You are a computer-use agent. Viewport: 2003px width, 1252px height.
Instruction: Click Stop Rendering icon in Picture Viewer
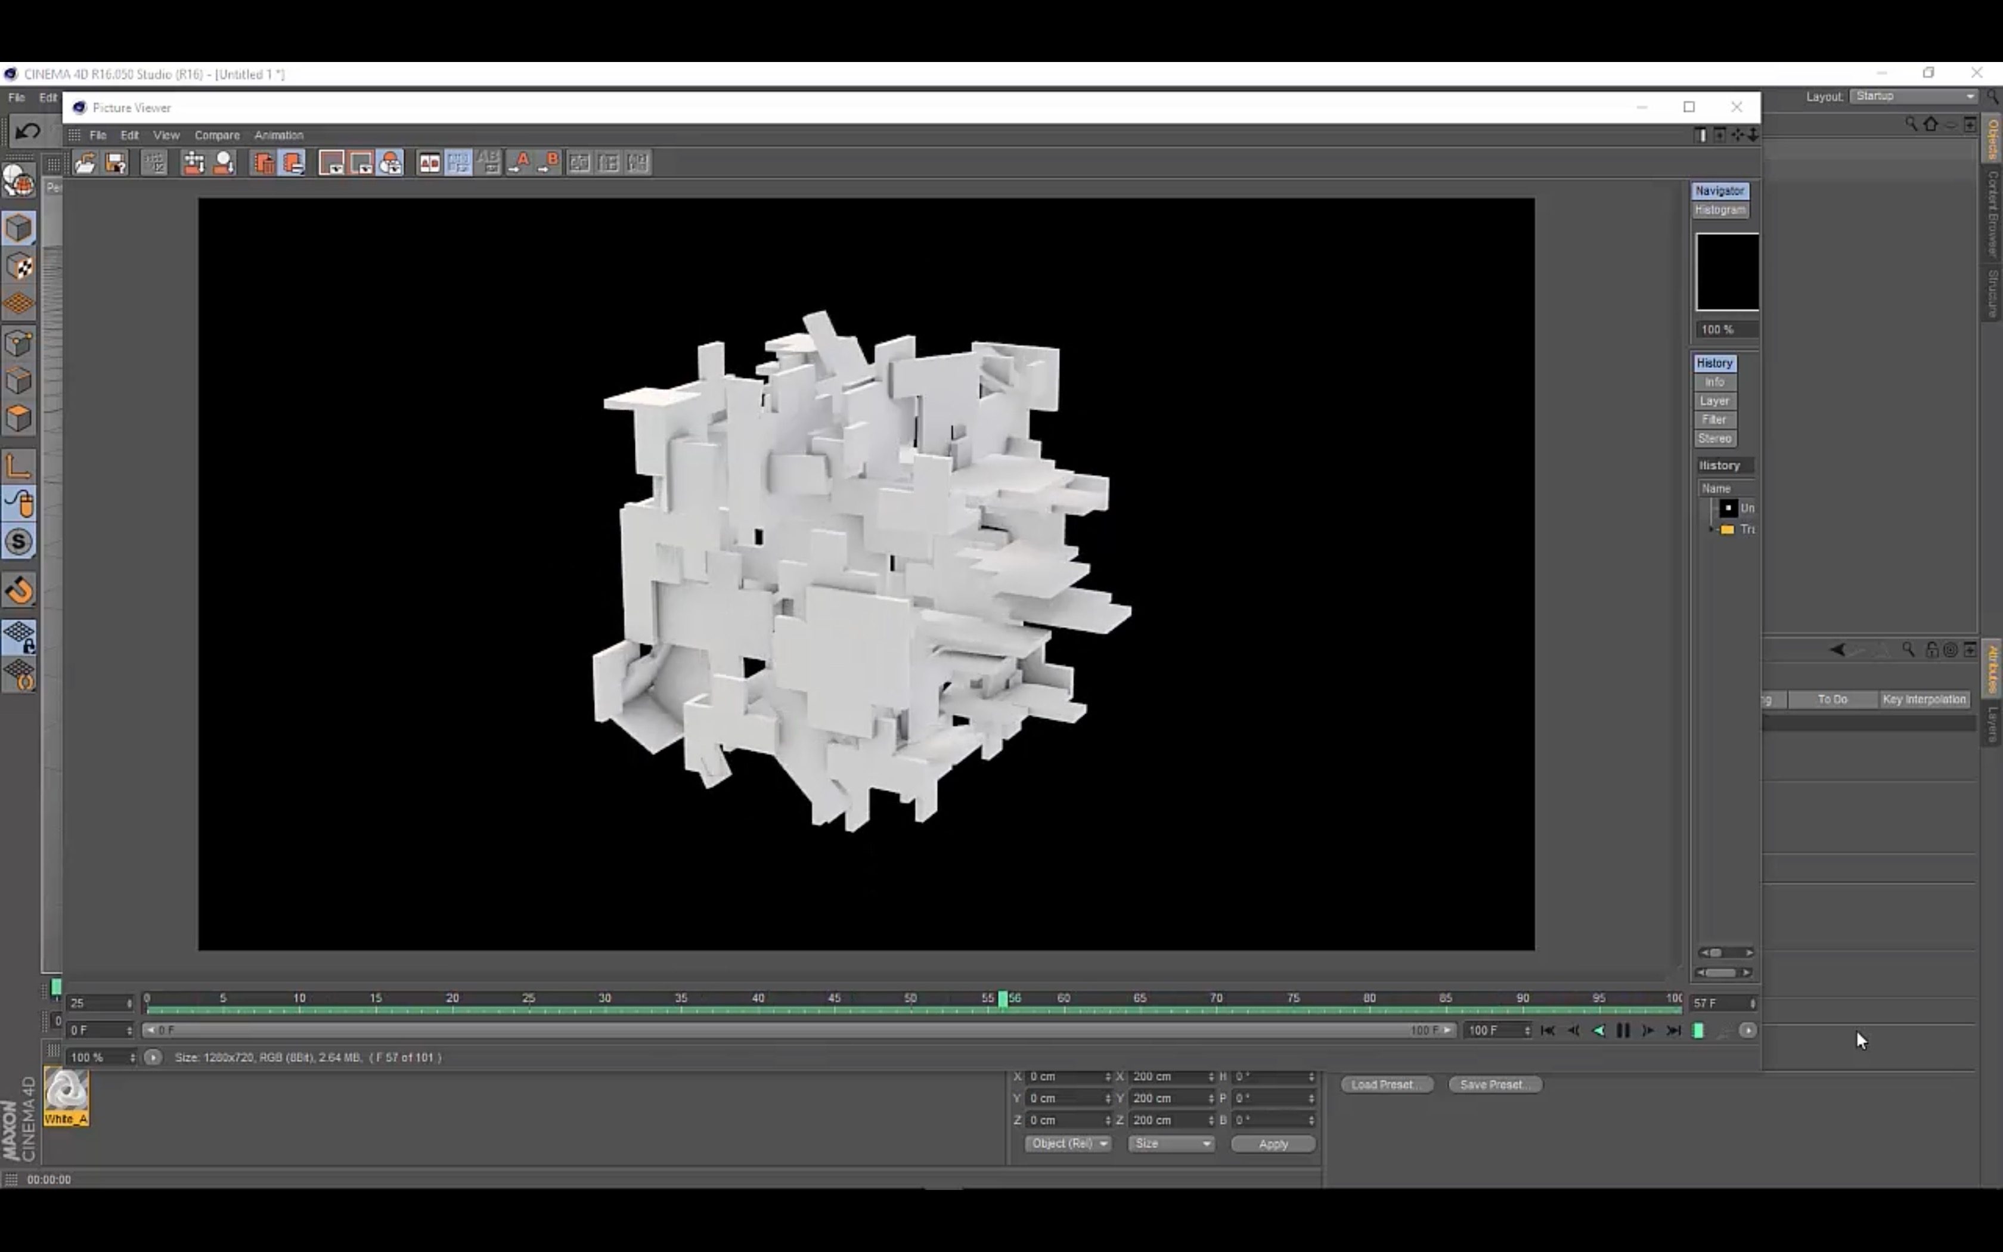[x=155, y=163]
